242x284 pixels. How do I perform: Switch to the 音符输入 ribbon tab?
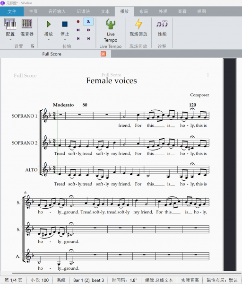tap(57, 11)
